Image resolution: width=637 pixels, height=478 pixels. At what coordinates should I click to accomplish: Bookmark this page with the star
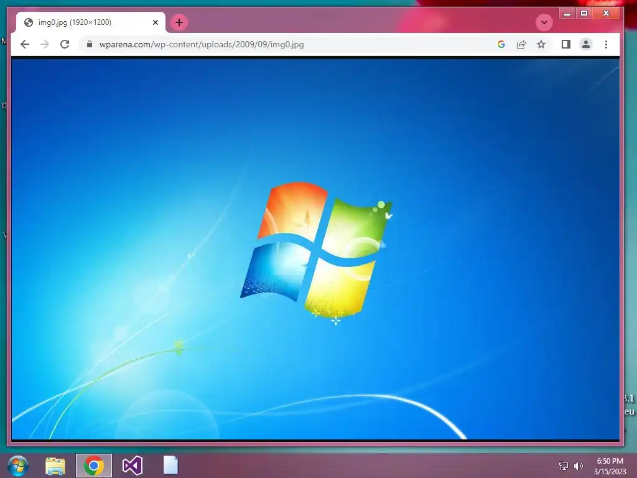[x=541, y=44]
